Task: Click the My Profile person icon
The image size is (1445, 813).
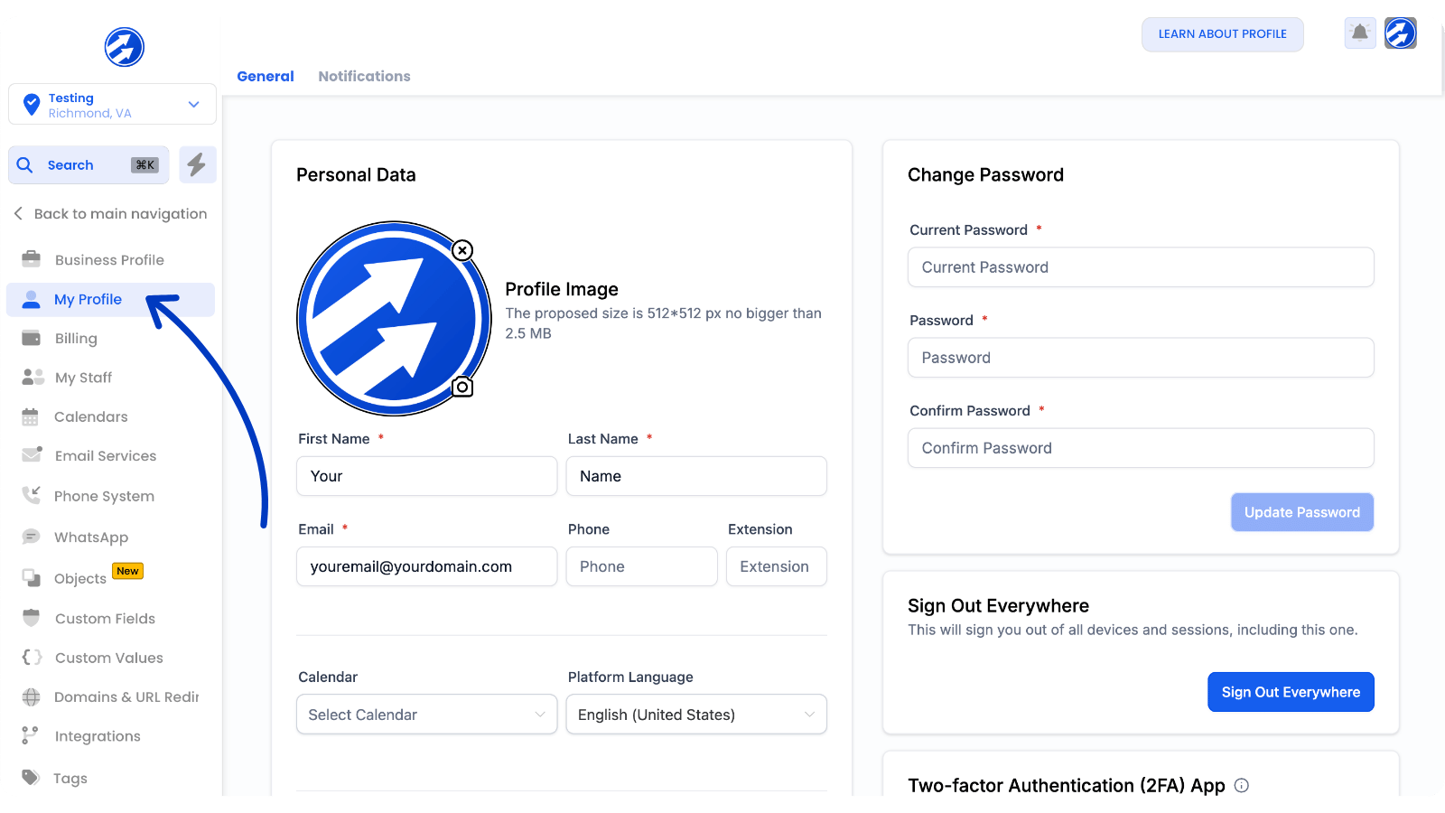Action: point(32,299)
